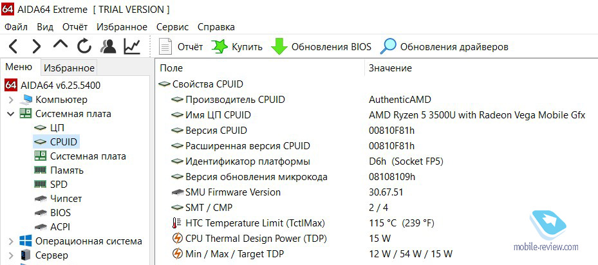Click the power icon beside CPU Thermal Design
598x265 pixels.
click(177, 239)
